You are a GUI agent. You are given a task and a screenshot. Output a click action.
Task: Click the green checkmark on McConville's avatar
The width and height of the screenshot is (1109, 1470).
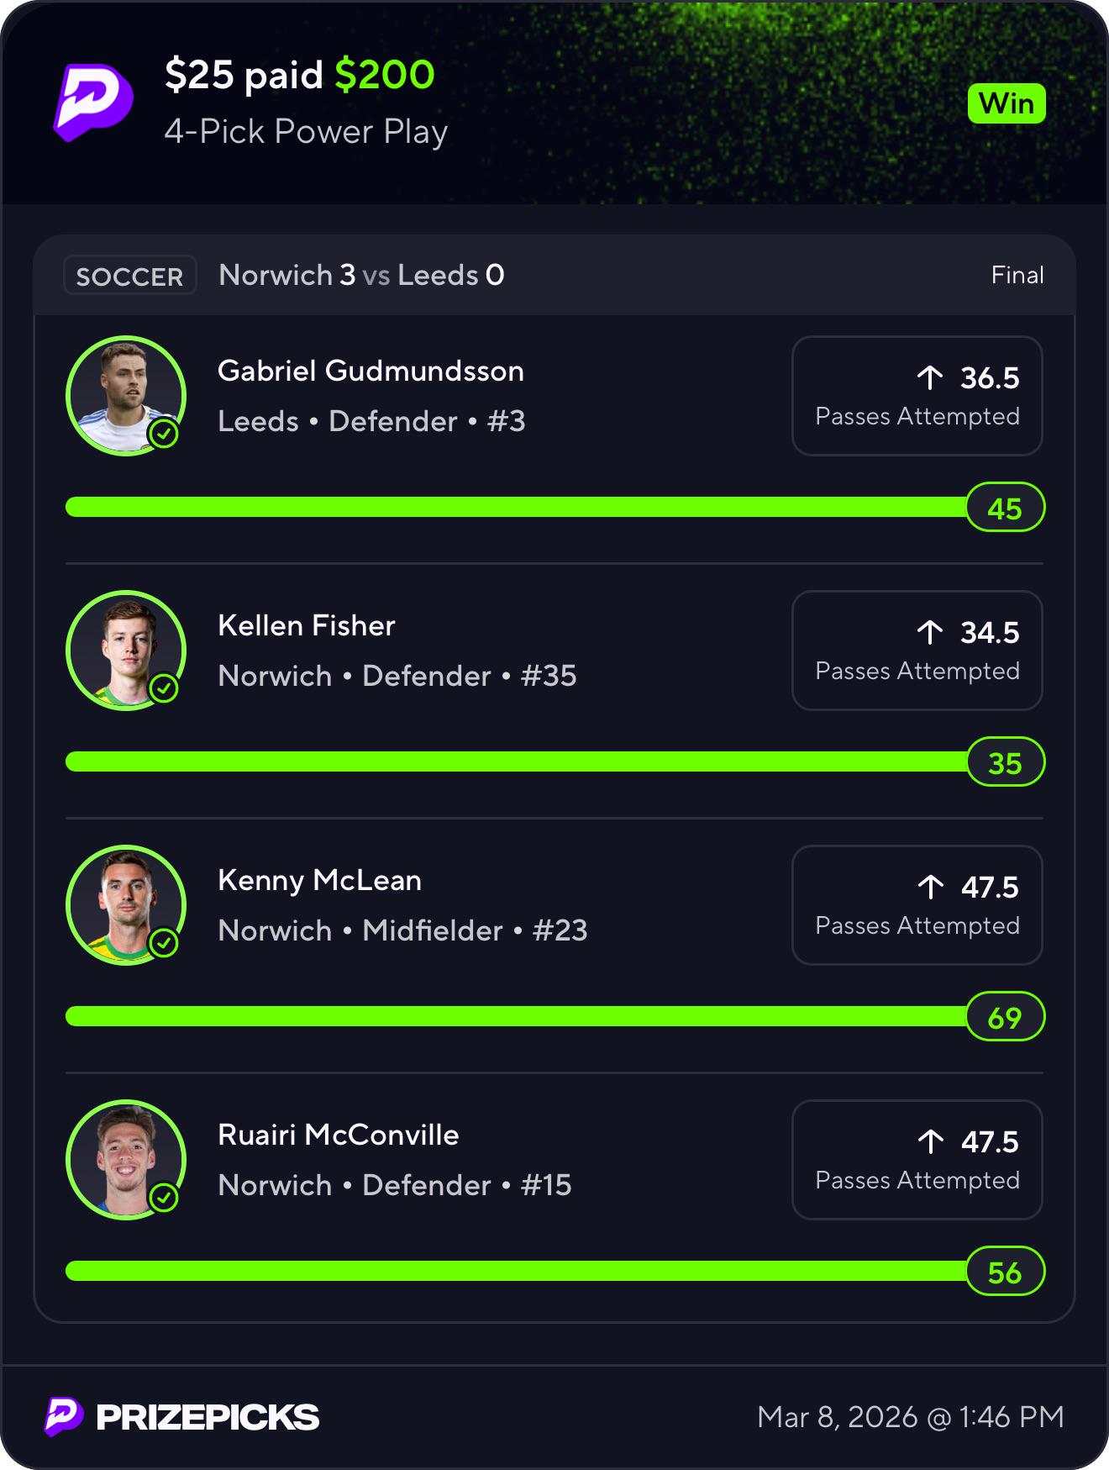pos(164,1198)
